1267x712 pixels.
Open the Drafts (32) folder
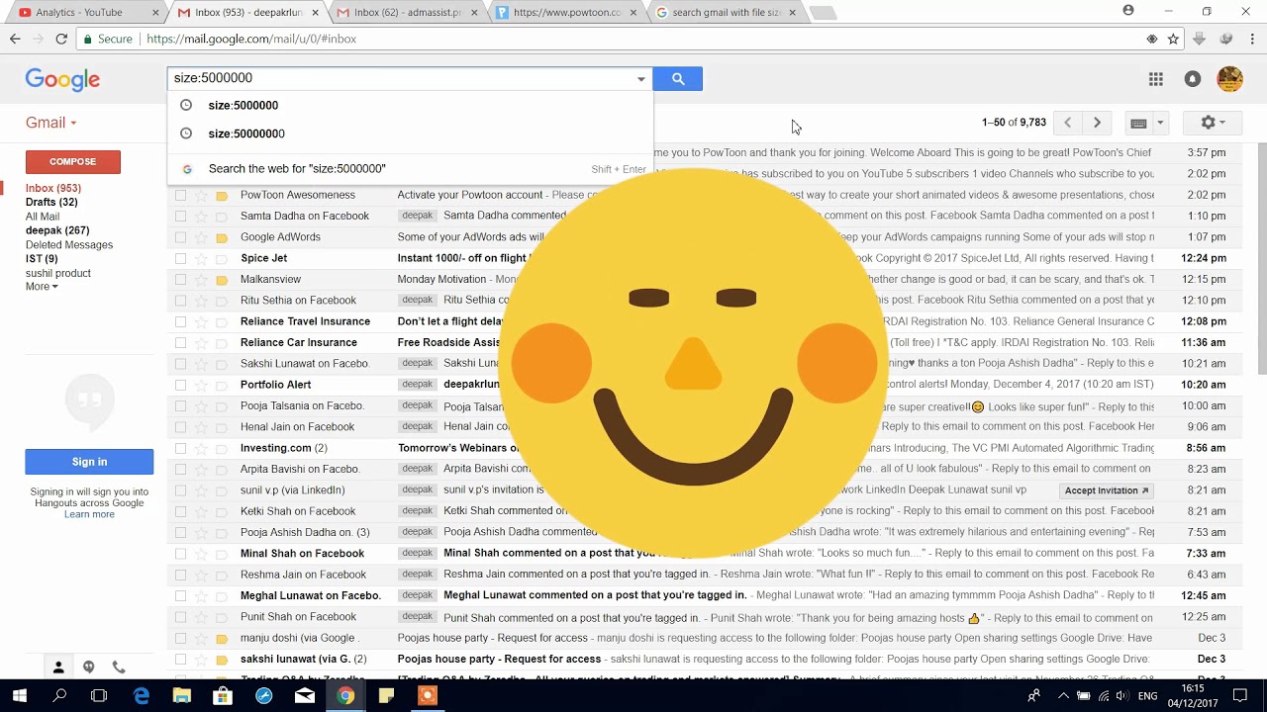51,202
